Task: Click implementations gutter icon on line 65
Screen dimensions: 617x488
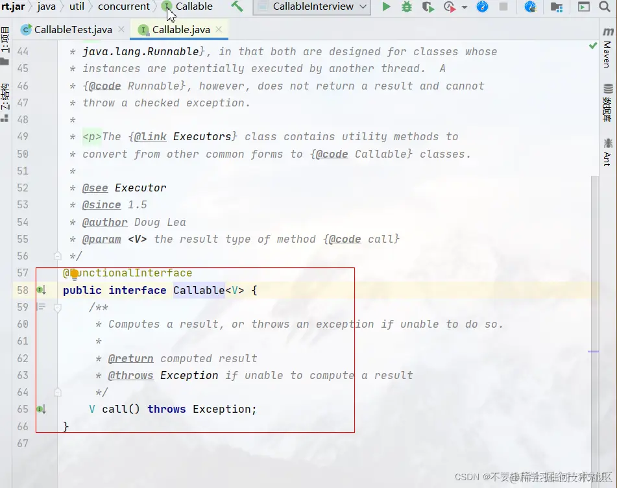Action: 42,409
